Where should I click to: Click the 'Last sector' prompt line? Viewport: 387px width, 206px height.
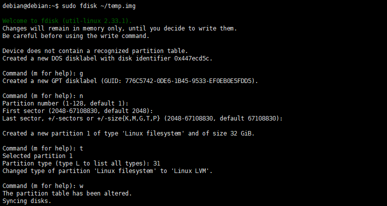pos(142,118)
